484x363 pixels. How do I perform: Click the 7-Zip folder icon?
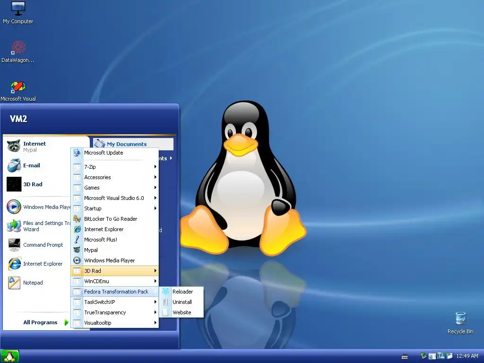(77, 167)
